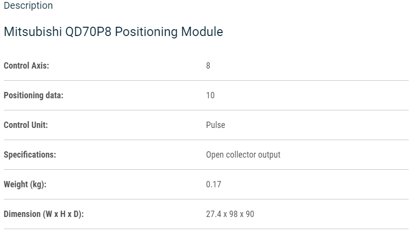413x234 pixels.
Task: Select the weight value 0.17
Action: coord(214,184)
